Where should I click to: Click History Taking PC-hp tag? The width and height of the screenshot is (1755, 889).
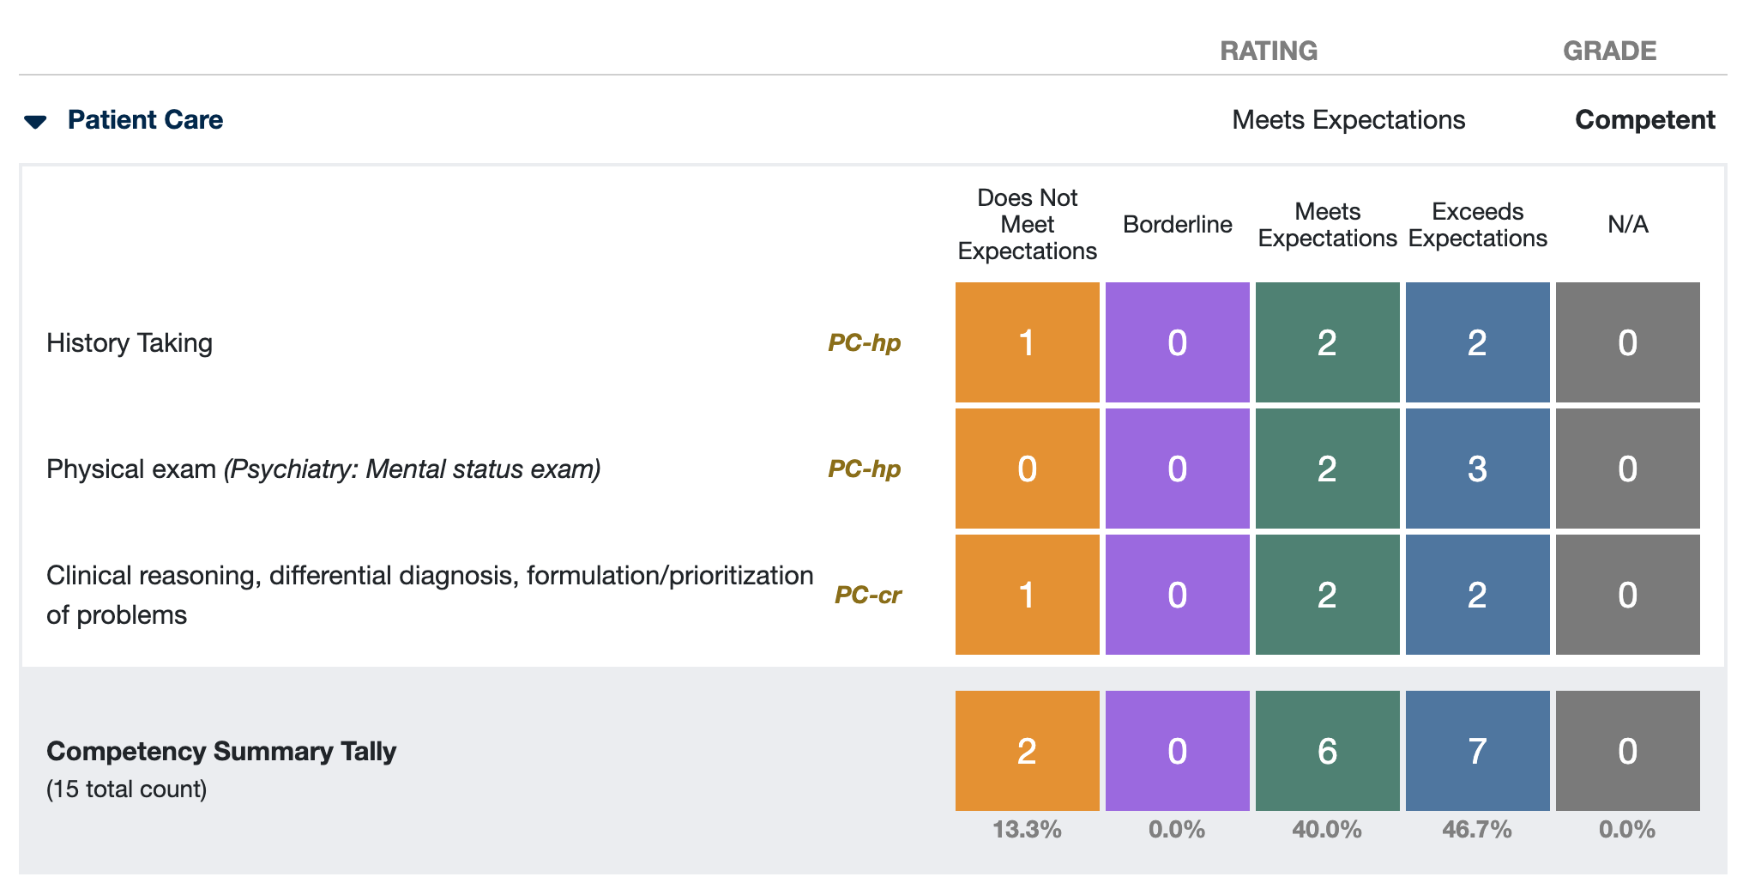864,342
